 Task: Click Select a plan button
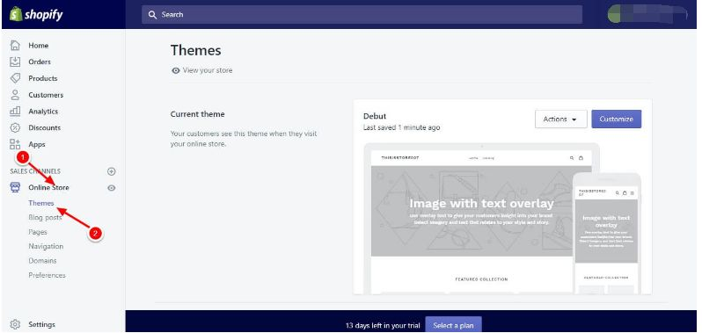[x=453, y=325]
